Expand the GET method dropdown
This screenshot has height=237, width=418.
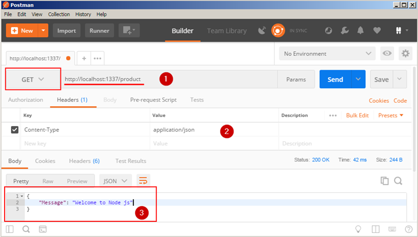33,80
